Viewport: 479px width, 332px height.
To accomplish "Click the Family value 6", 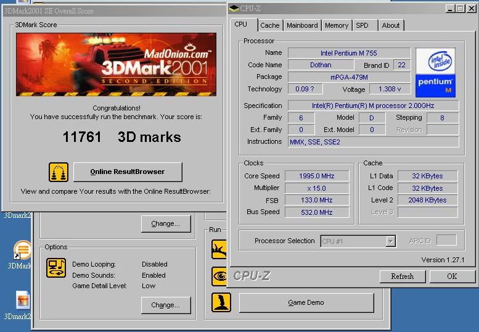I will pos(301,118).
